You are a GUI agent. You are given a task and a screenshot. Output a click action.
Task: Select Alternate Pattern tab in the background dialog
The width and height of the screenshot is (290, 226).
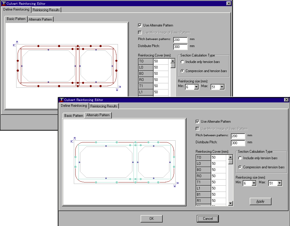pos(40,19)
